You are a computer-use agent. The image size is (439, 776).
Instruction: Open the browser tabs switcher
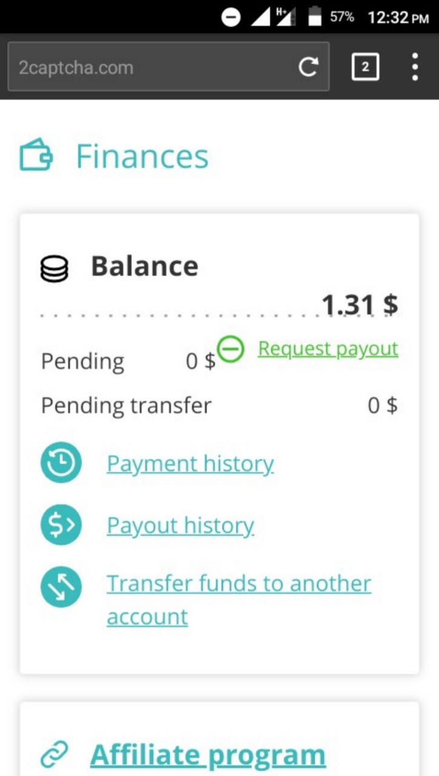(365, 67)
